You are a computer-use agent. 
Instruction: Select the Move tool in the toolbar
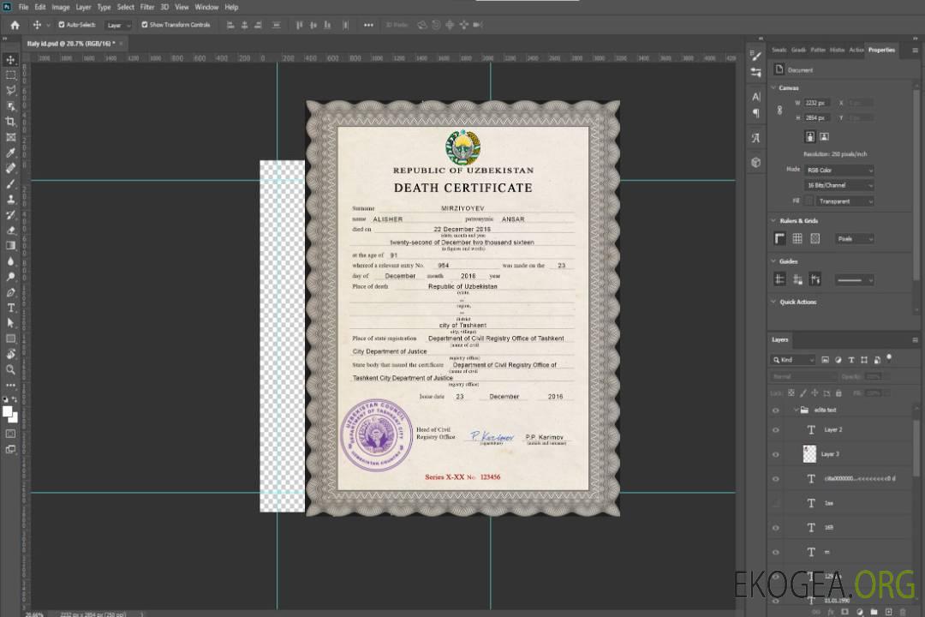(x=11, y=59)
